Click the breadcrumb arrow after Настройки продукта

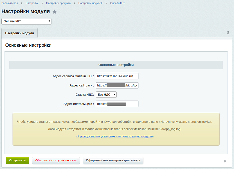(x=75, y=3)
